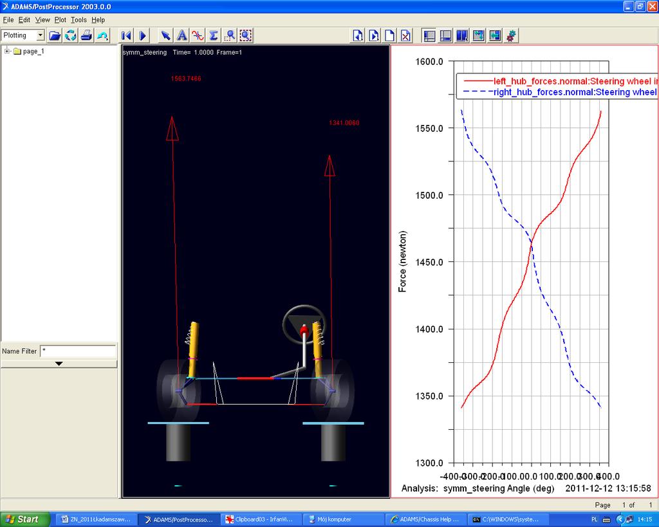The image size is (659, 527).
Task: Click the fit view magnifier icon
Action: pos(245,36)
